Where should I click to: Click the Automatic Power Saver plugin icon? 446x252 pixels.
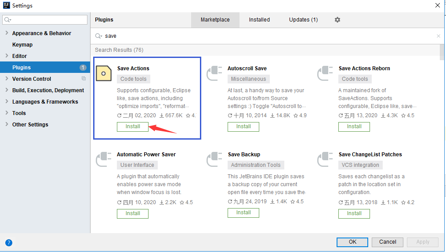pyautogui.click(x=104, y=159)
